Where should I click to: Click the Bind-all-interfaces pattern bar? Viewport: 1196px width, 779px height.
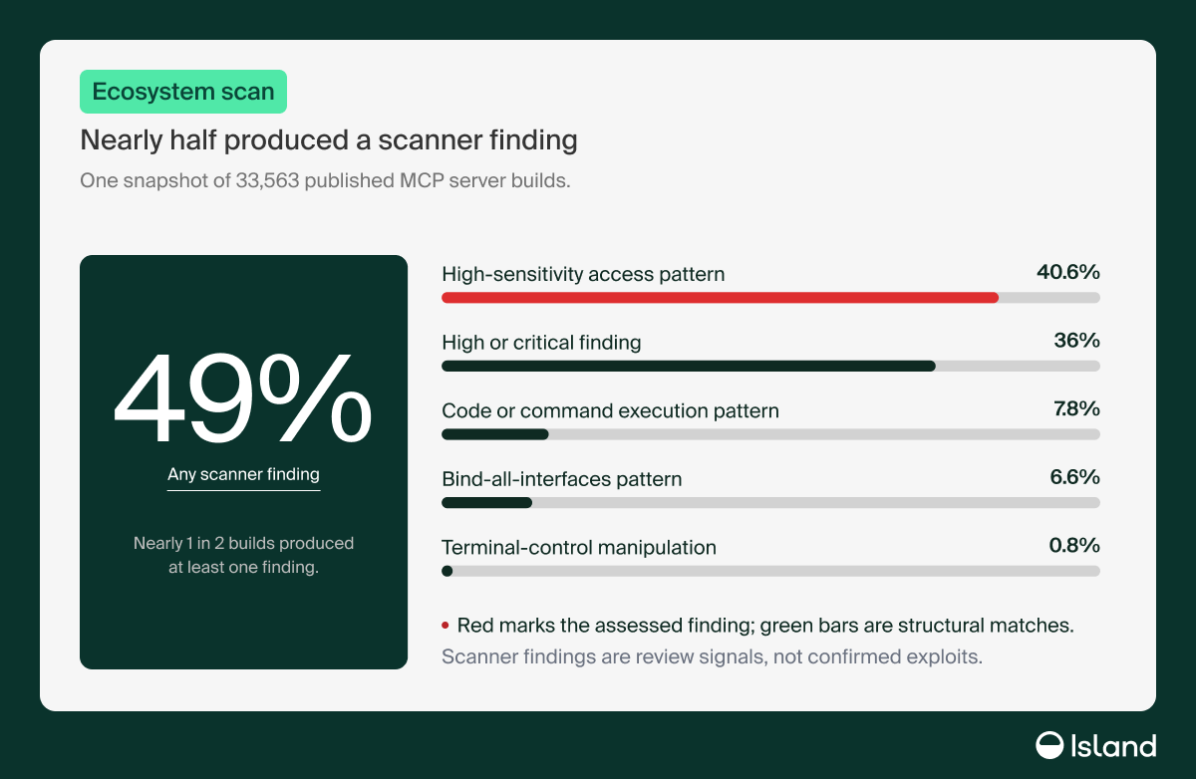tap(486, 502)
